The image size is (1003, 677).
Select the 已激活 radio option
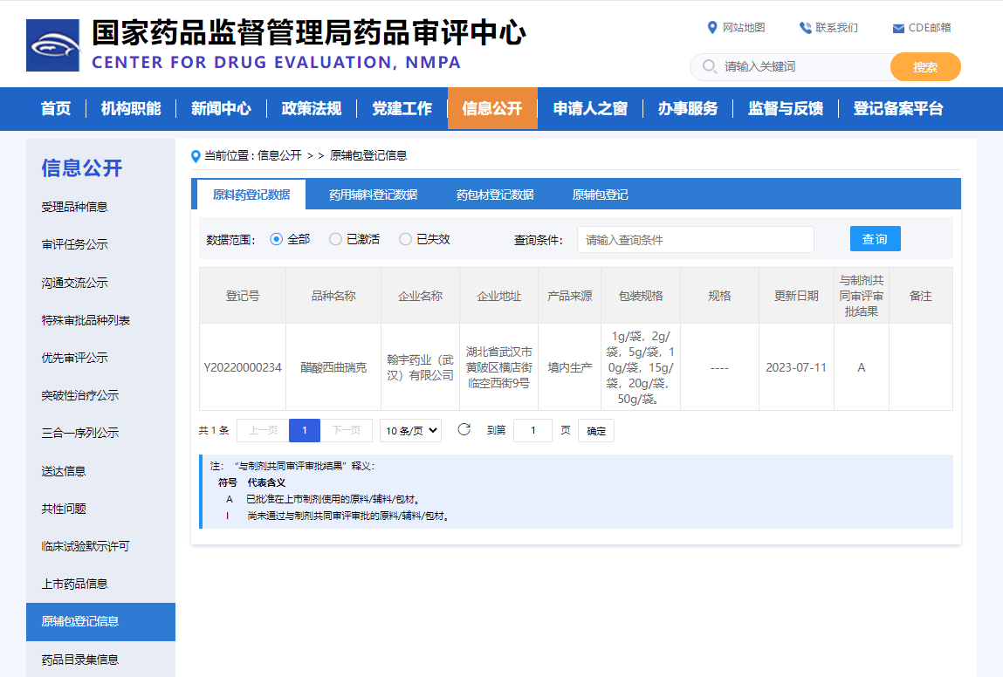[x=335, y=239]
